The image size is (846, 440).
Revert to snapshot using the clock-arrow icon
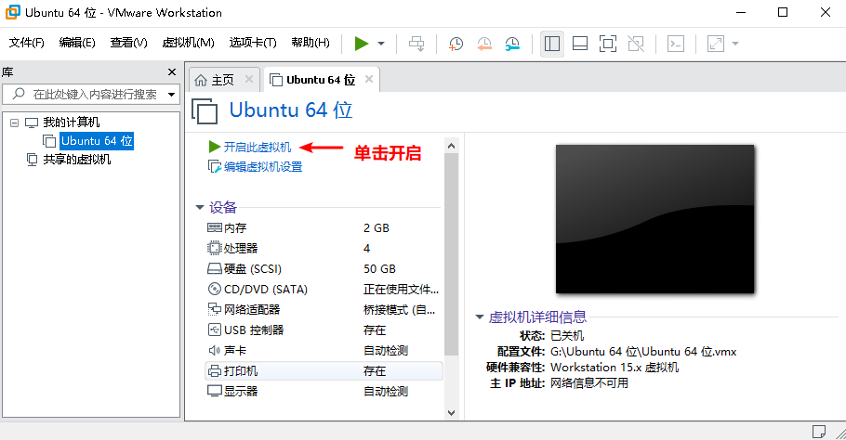pos(484,44)
